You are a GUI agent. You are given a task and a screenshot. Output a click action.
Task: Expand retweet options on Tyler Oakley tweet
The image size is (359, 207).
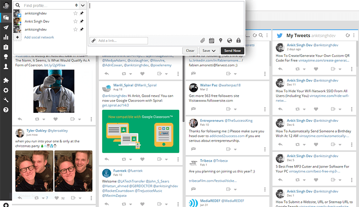[43, 198]
